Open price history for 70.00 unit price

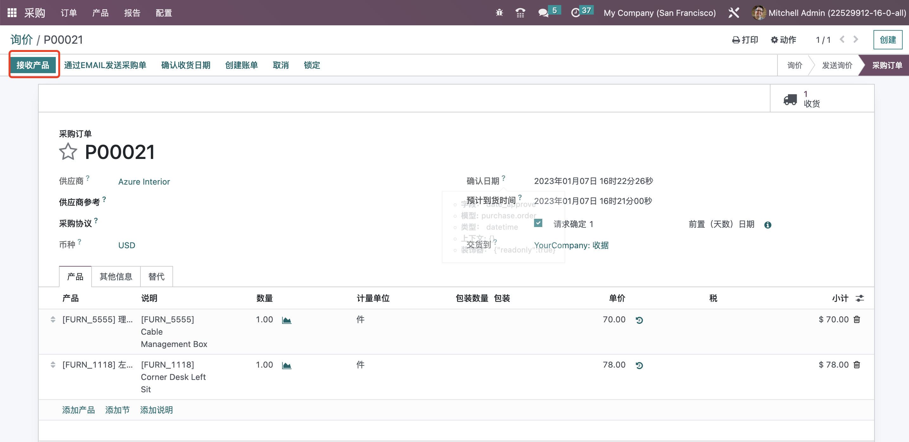point(639,320)
